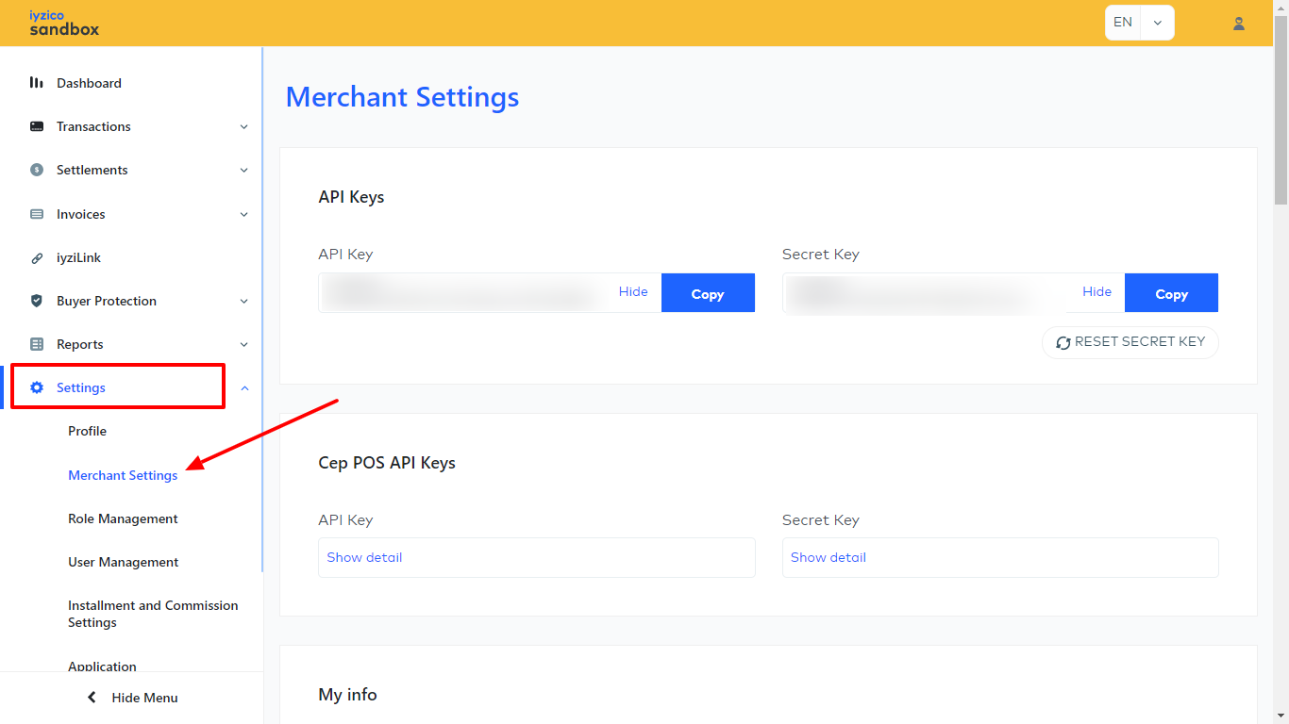This screenshot has height=724, width=1289.
Task: Click the Buyer Protection shield icon
Action: tap(37, 301)
